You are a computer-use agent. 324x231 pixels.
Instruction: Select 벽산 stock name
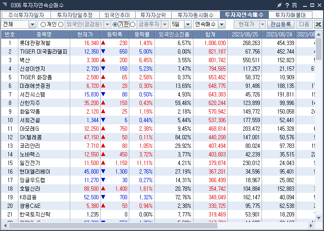point(25,60)
